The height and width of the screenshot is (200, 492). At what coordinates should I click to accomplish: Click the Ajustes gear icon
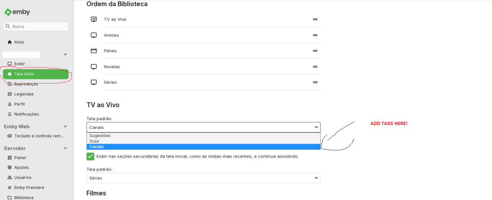tap(10, 167)
